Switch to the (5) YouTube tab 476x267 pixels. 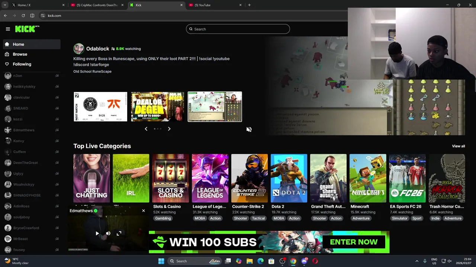216,5
